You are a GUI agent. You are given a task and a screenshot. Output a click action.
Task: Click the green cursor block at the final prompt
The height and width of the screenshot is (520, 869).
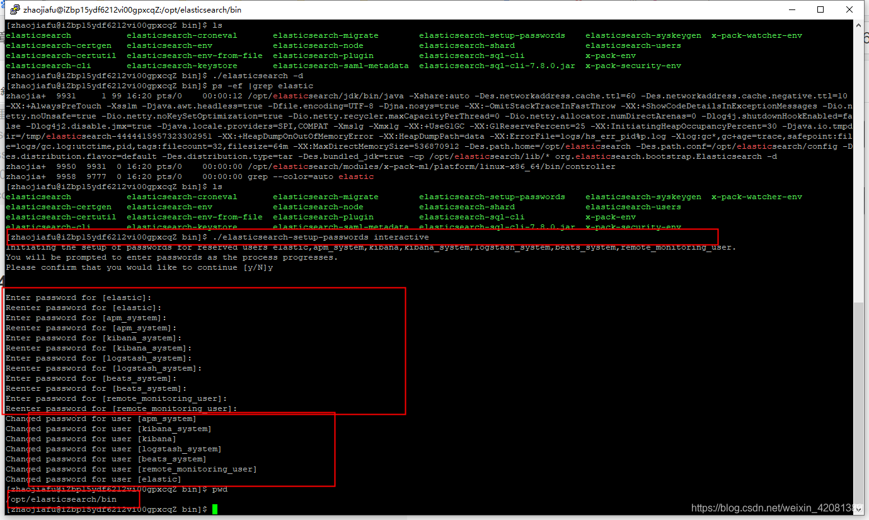tap(215, 509)
